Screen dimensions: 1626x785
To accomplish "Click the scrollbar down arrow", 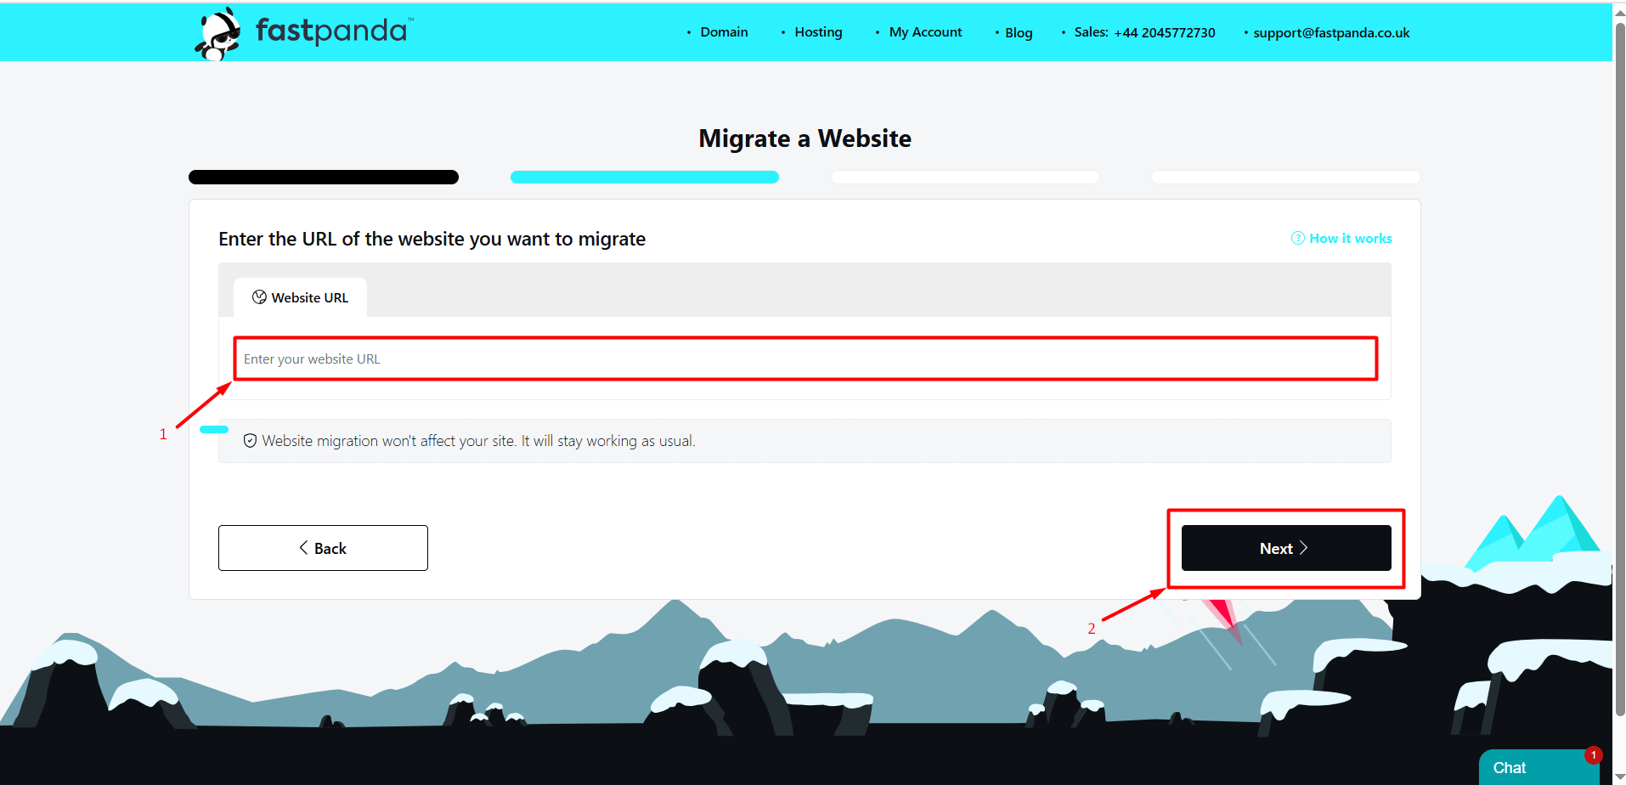I will pos(1619,777).
